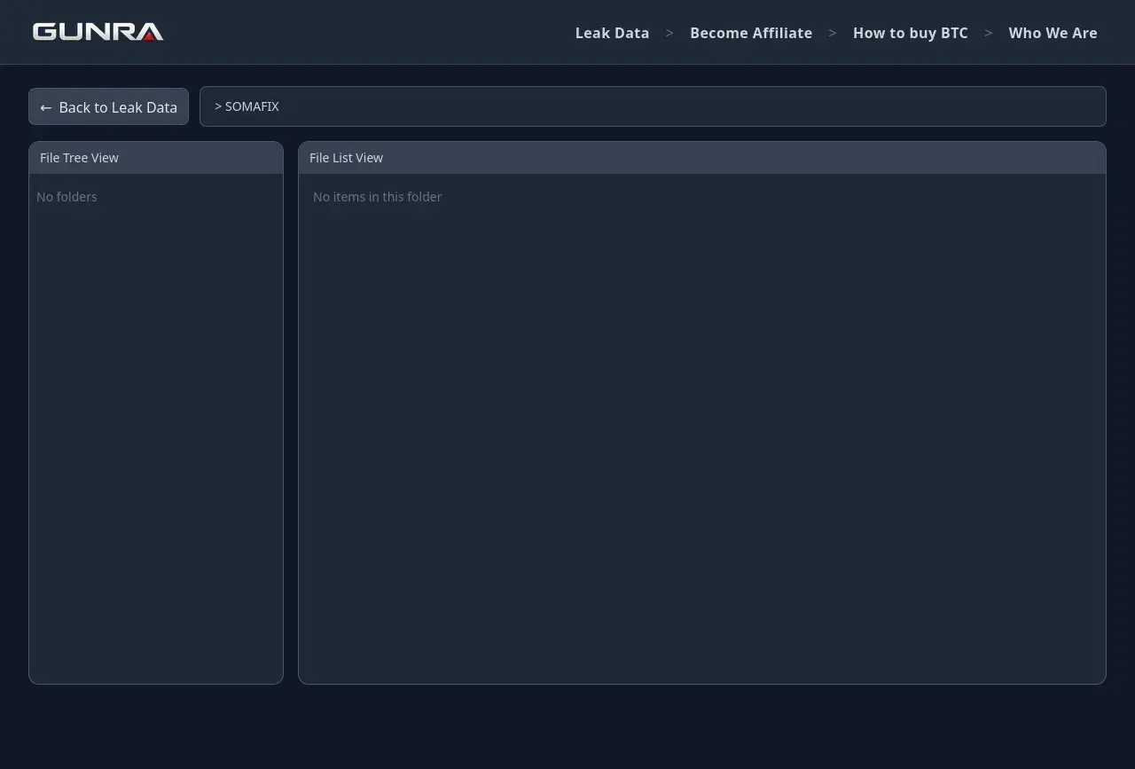Select the No items in this folder text
The height and width of the screenshot is (769, 1135).
click(377, 197)
